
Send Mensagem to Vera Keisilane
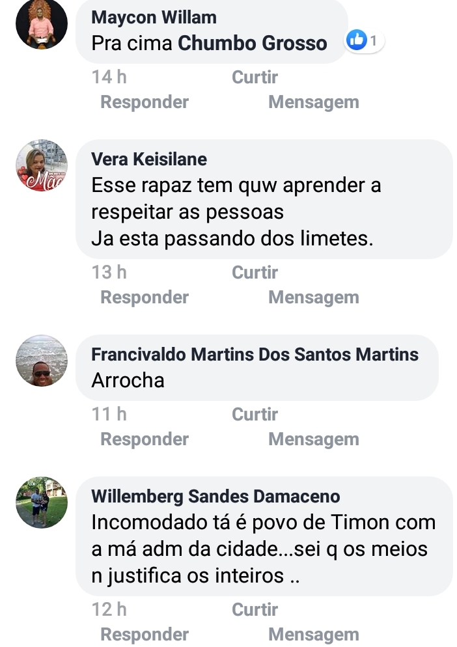pos(313,297)
